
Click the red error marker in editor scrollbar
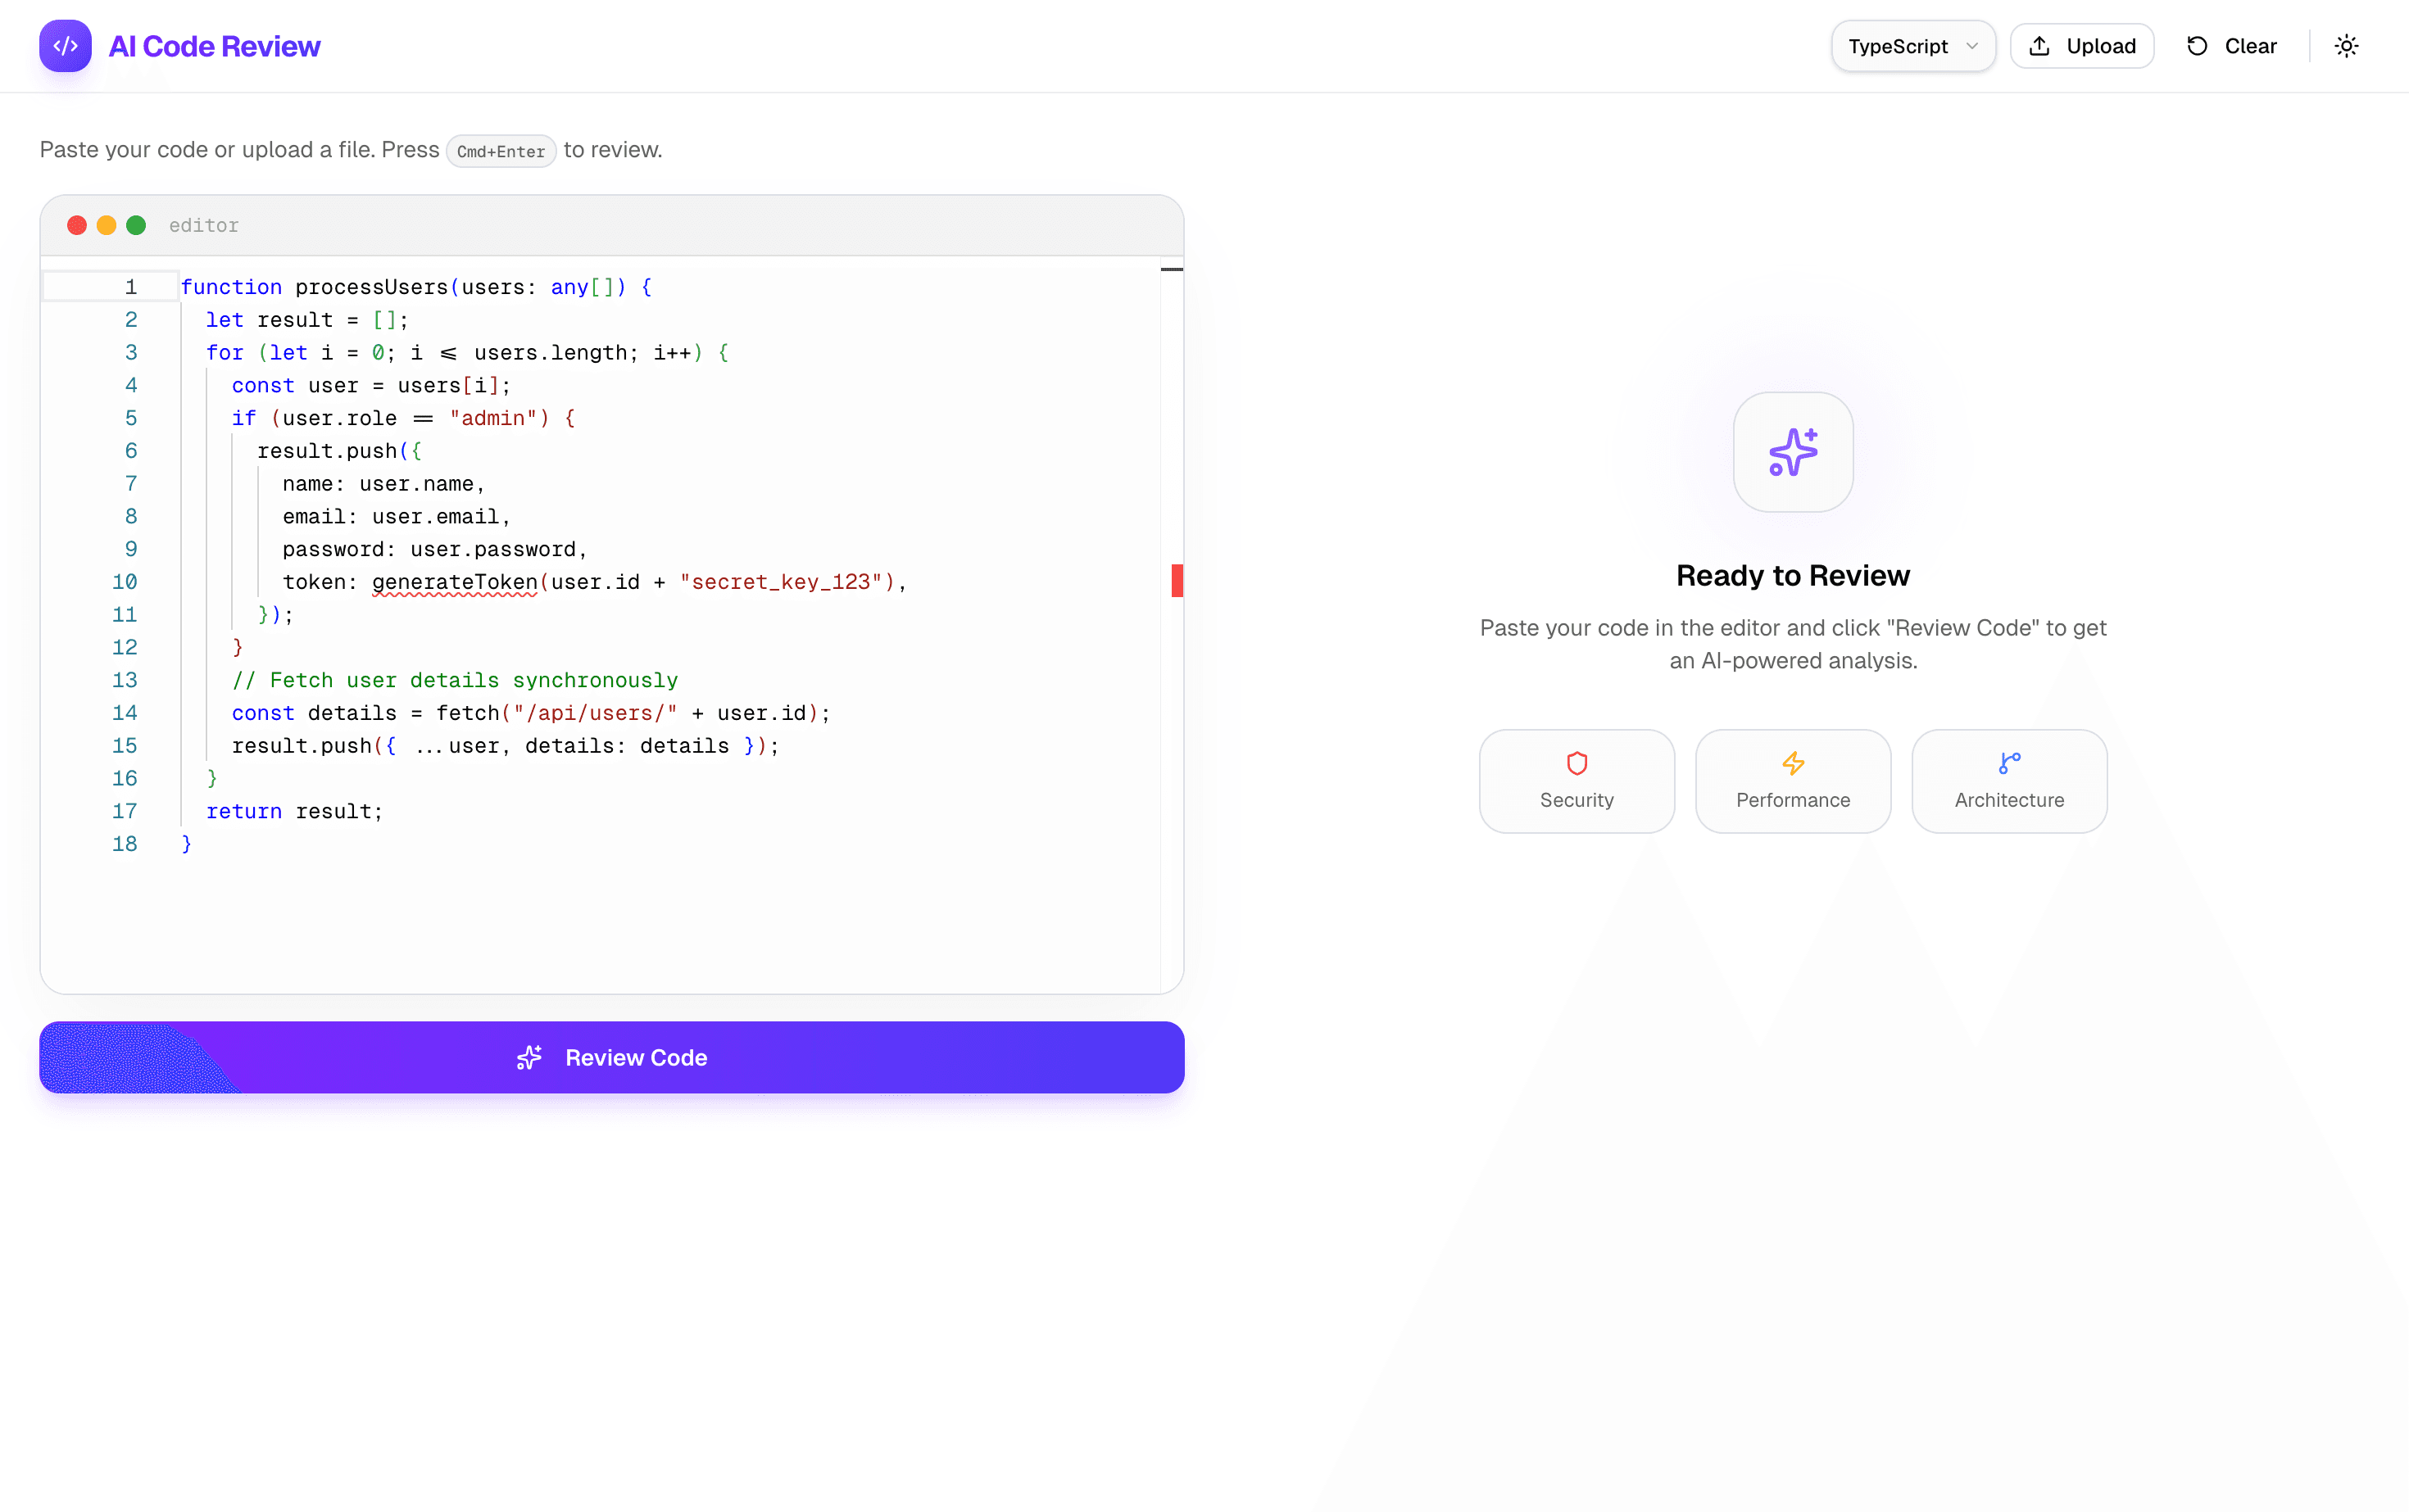1177,581
